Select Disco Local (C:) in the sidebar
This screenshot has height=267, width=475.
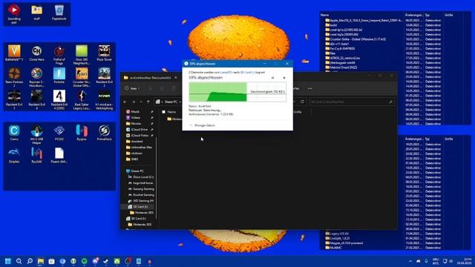point(143,177)
